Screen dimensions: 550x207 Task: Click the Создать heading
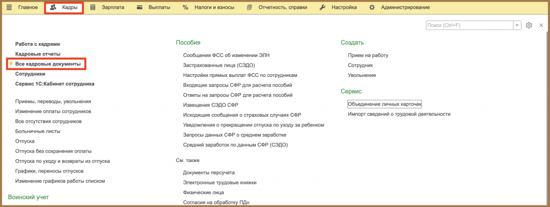[x=352, y=43]
